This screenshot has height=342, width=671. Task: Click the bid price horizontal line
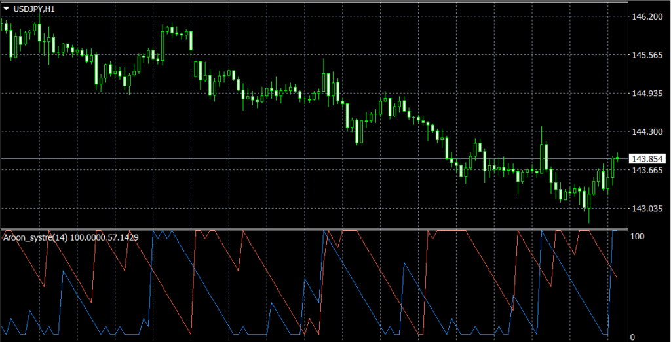coord(315,158)
